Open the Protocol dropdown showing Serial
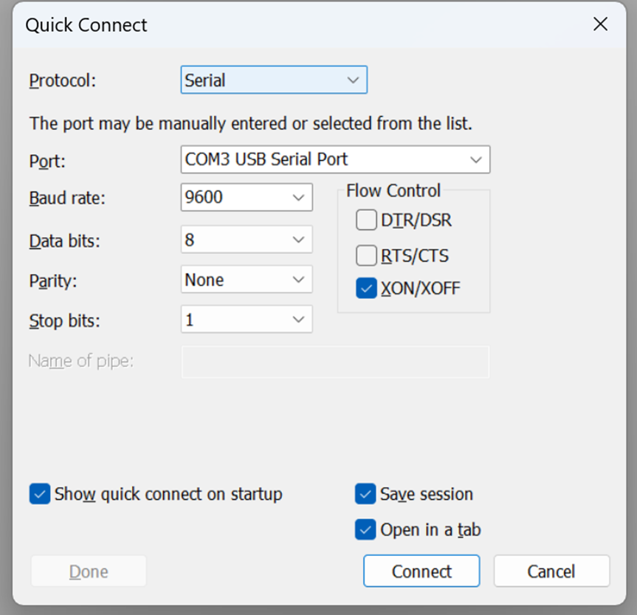637x615 pixels. [x=274, y=80]
